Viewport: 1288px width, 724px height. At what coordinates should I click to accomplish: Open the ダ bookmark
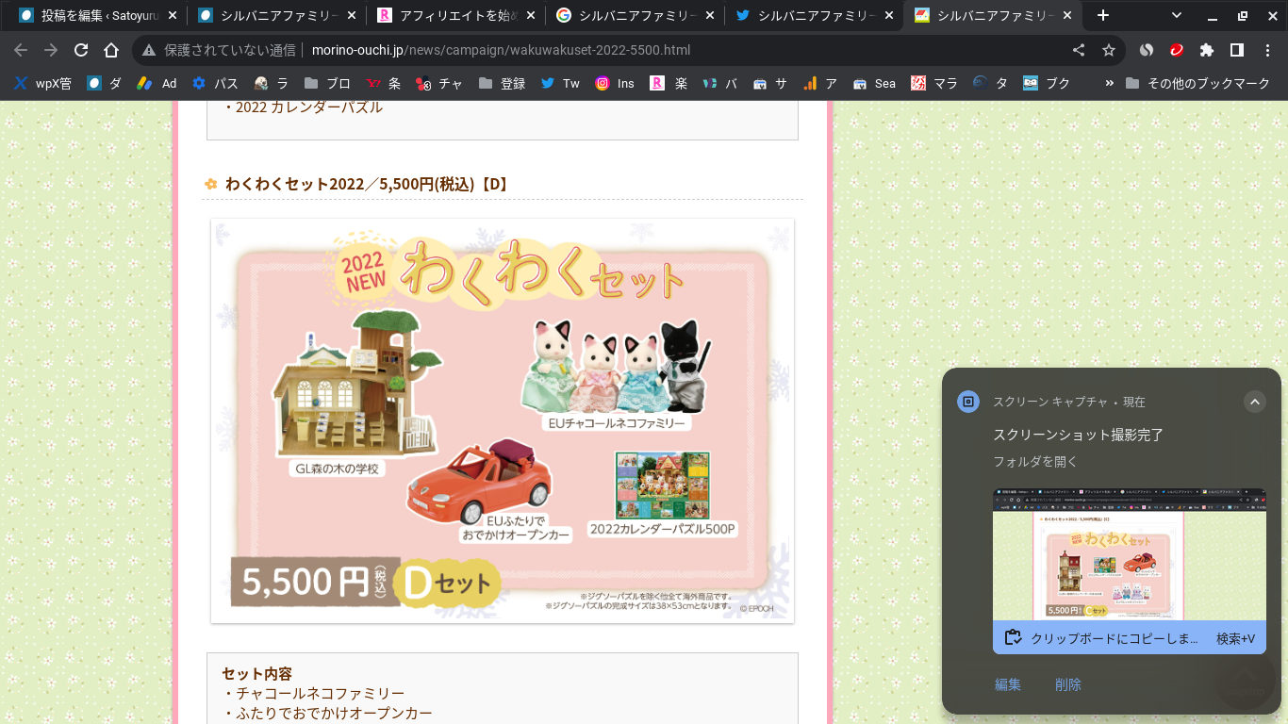[x=105, y=83]
